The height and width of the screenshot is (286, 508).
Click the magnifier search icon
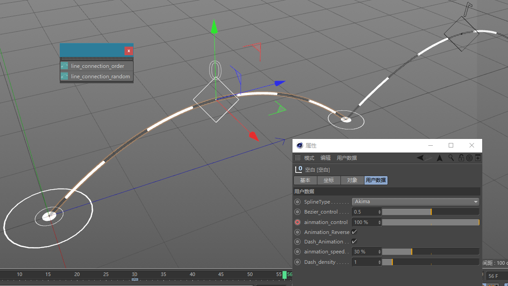[x=451, y=158]
